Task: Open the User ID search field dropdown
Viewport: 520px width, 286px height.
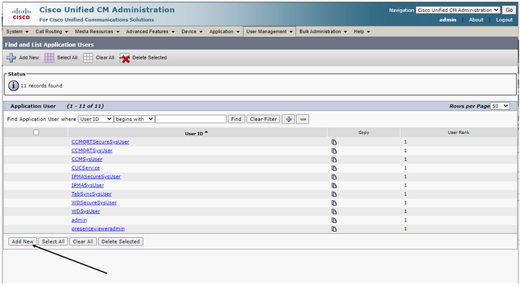Action: tap(96, 119)
